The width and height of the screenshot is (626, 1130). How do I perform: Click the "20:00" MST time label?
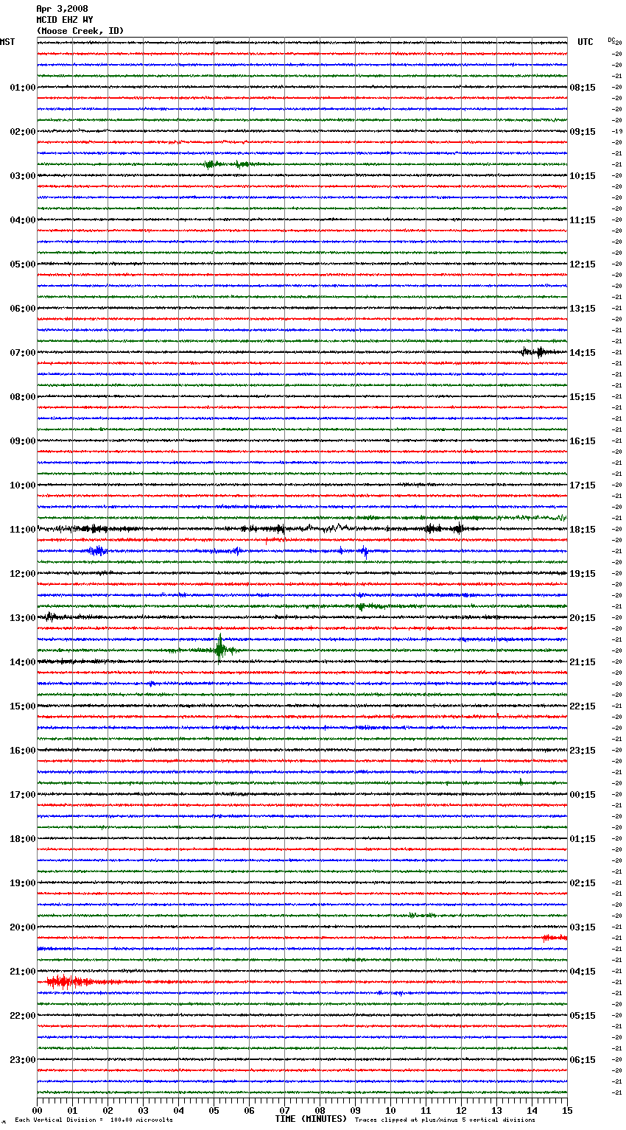(x=22, y=927)
